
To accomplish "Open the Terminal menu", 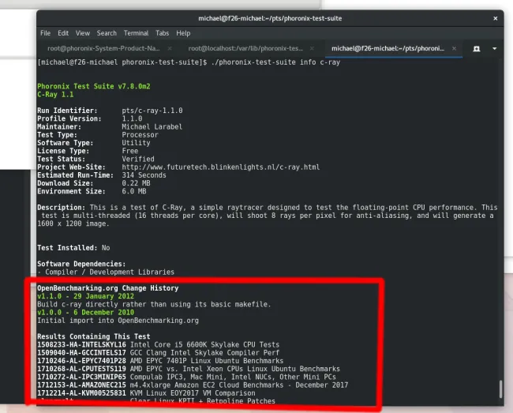I will (136, 33).
